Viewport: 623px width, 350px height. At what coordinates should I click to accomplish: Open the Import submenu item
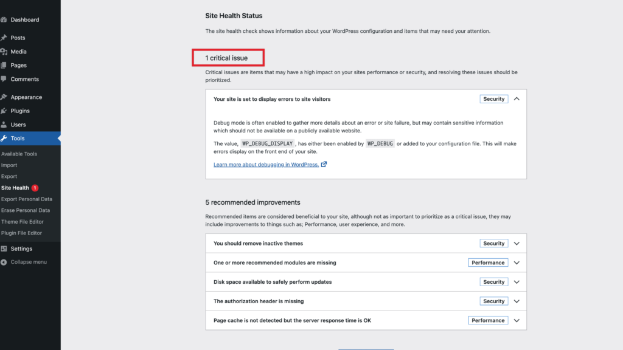(x=9, y=165)
